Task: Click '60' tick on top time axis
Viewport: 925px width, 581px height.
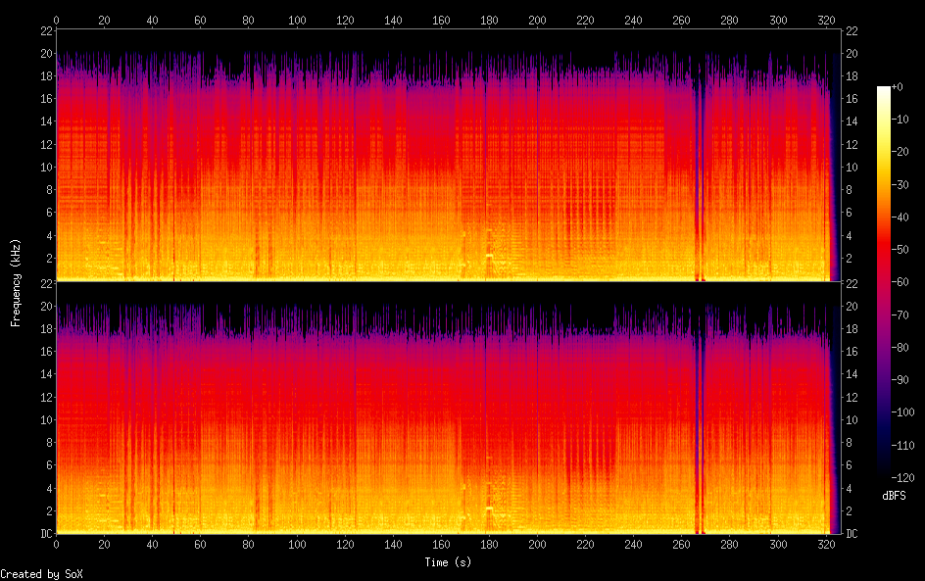Action: [201, 20]
